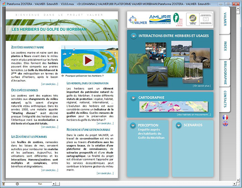Viewport: 242px width, 188px height.
Task: Click the Des espèces sensibles heading
Action: coord(25,90)
